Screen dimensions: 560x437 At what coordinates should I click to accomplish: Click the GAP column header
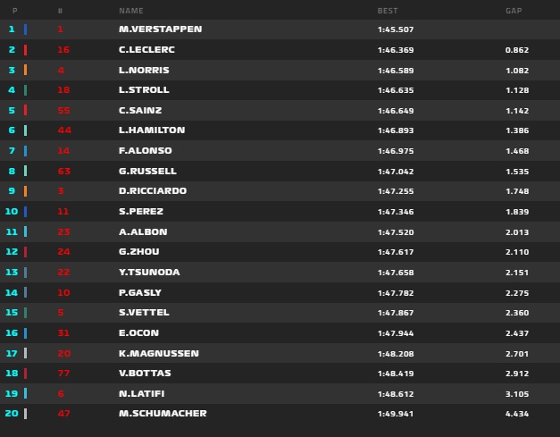(514, 11)
